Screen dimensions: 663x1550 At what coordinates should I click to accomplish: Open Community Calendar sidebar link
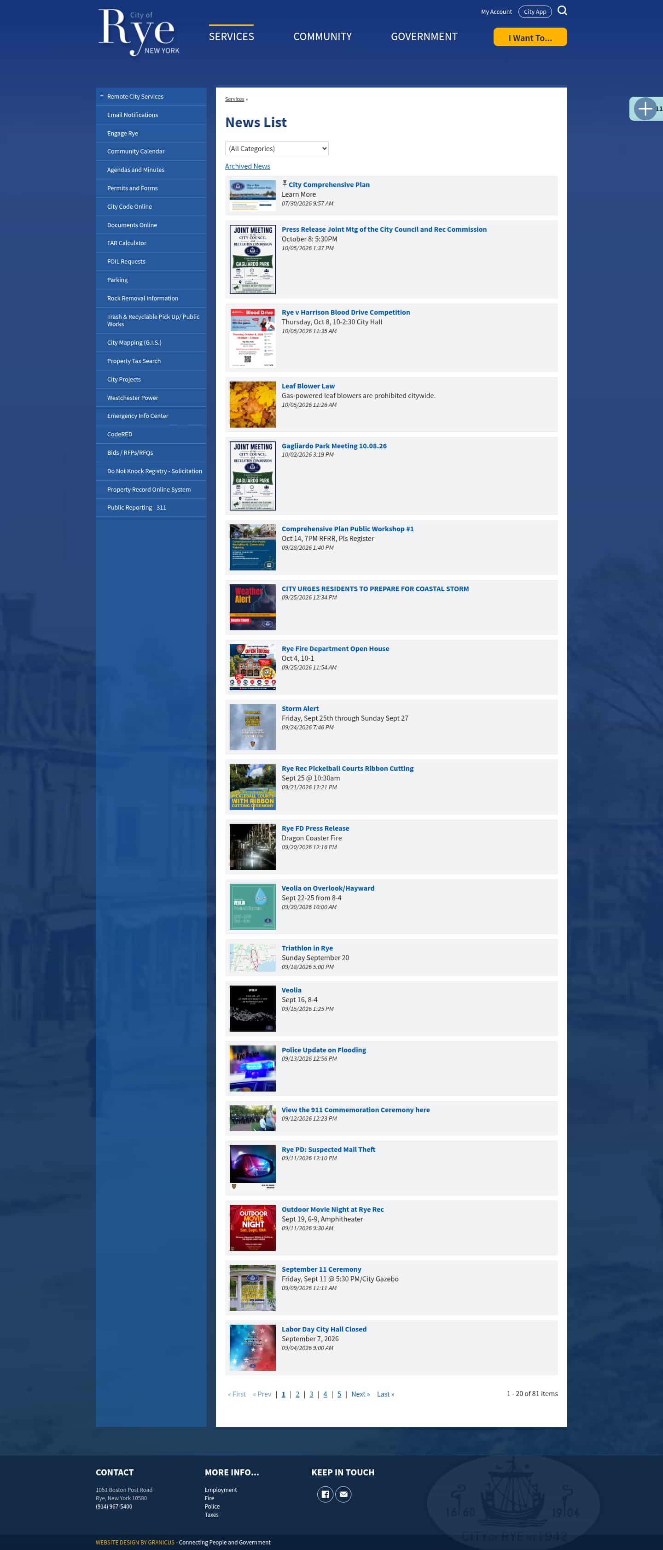(x=151, y=152)
